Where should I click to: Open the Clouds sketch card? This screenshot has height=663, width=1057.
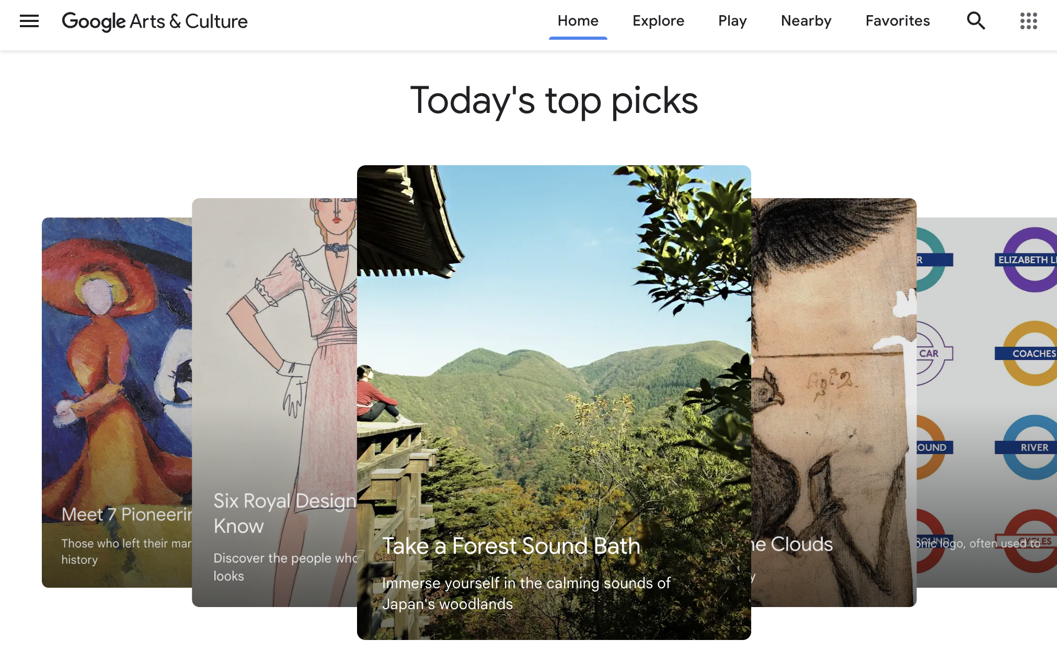(x=833, y=402)
